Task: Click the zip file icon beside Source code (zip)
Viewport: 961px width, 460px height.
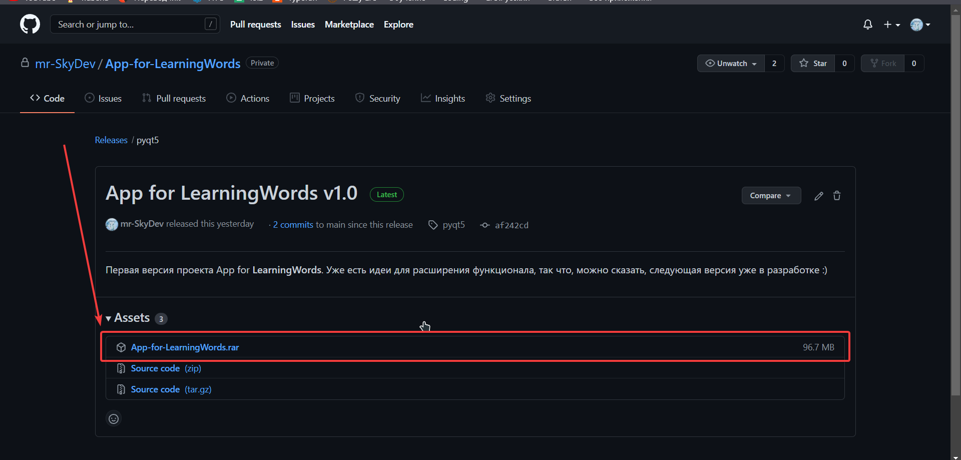Action: (121, 368)
